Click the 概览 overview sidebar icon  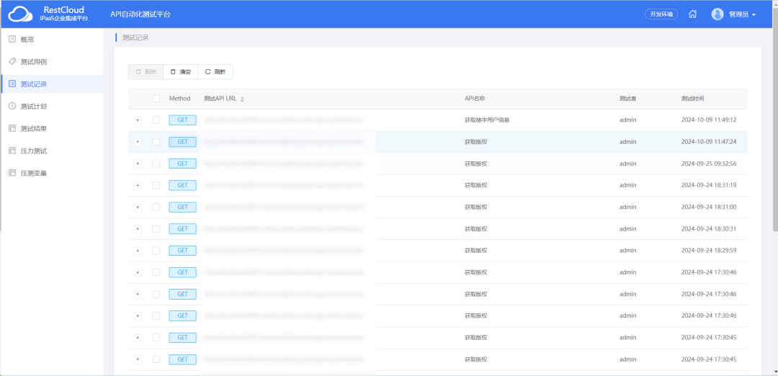click(x=12, y=40)
